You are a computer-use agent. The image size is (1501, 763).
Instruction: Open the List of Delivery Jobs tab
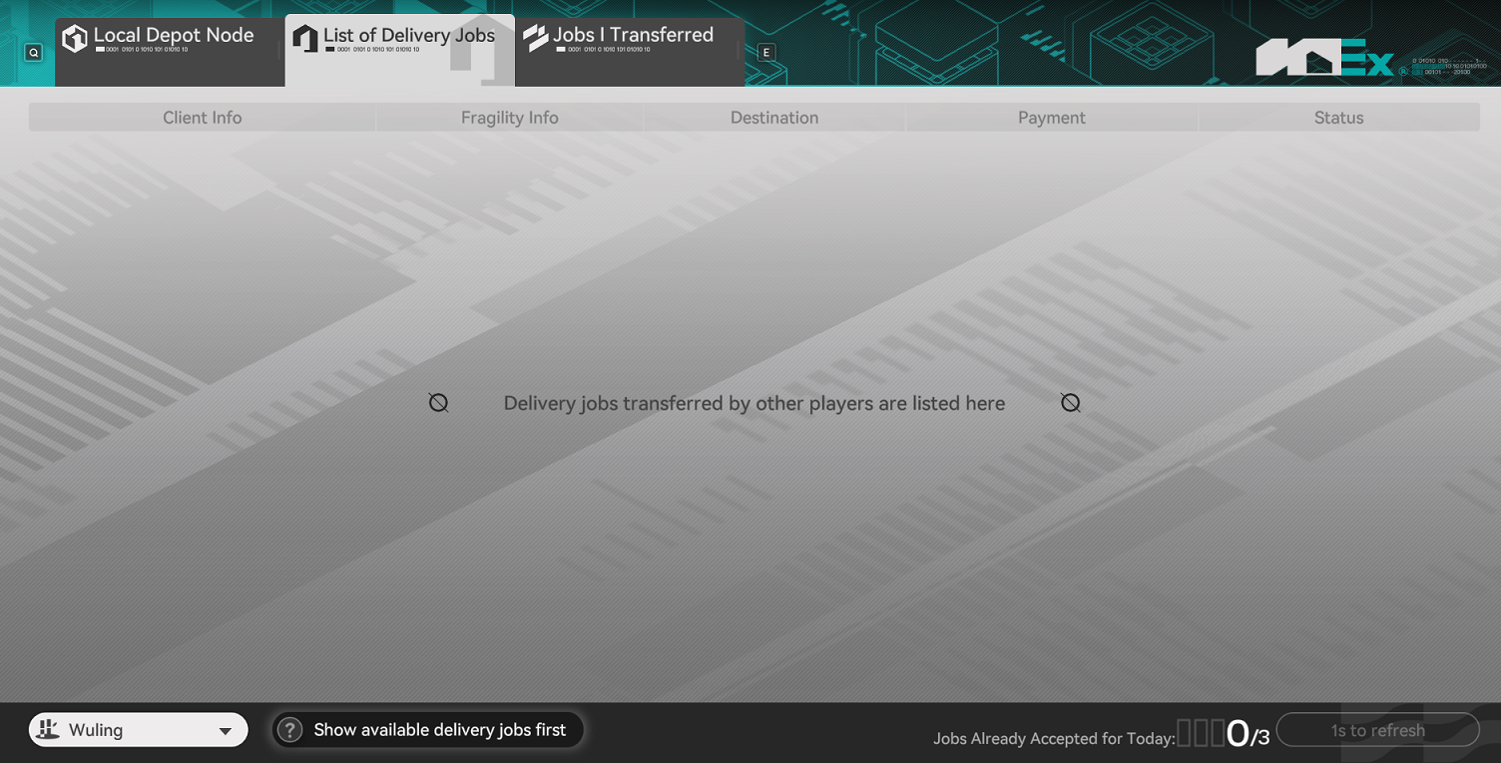(x=399, y=50)
